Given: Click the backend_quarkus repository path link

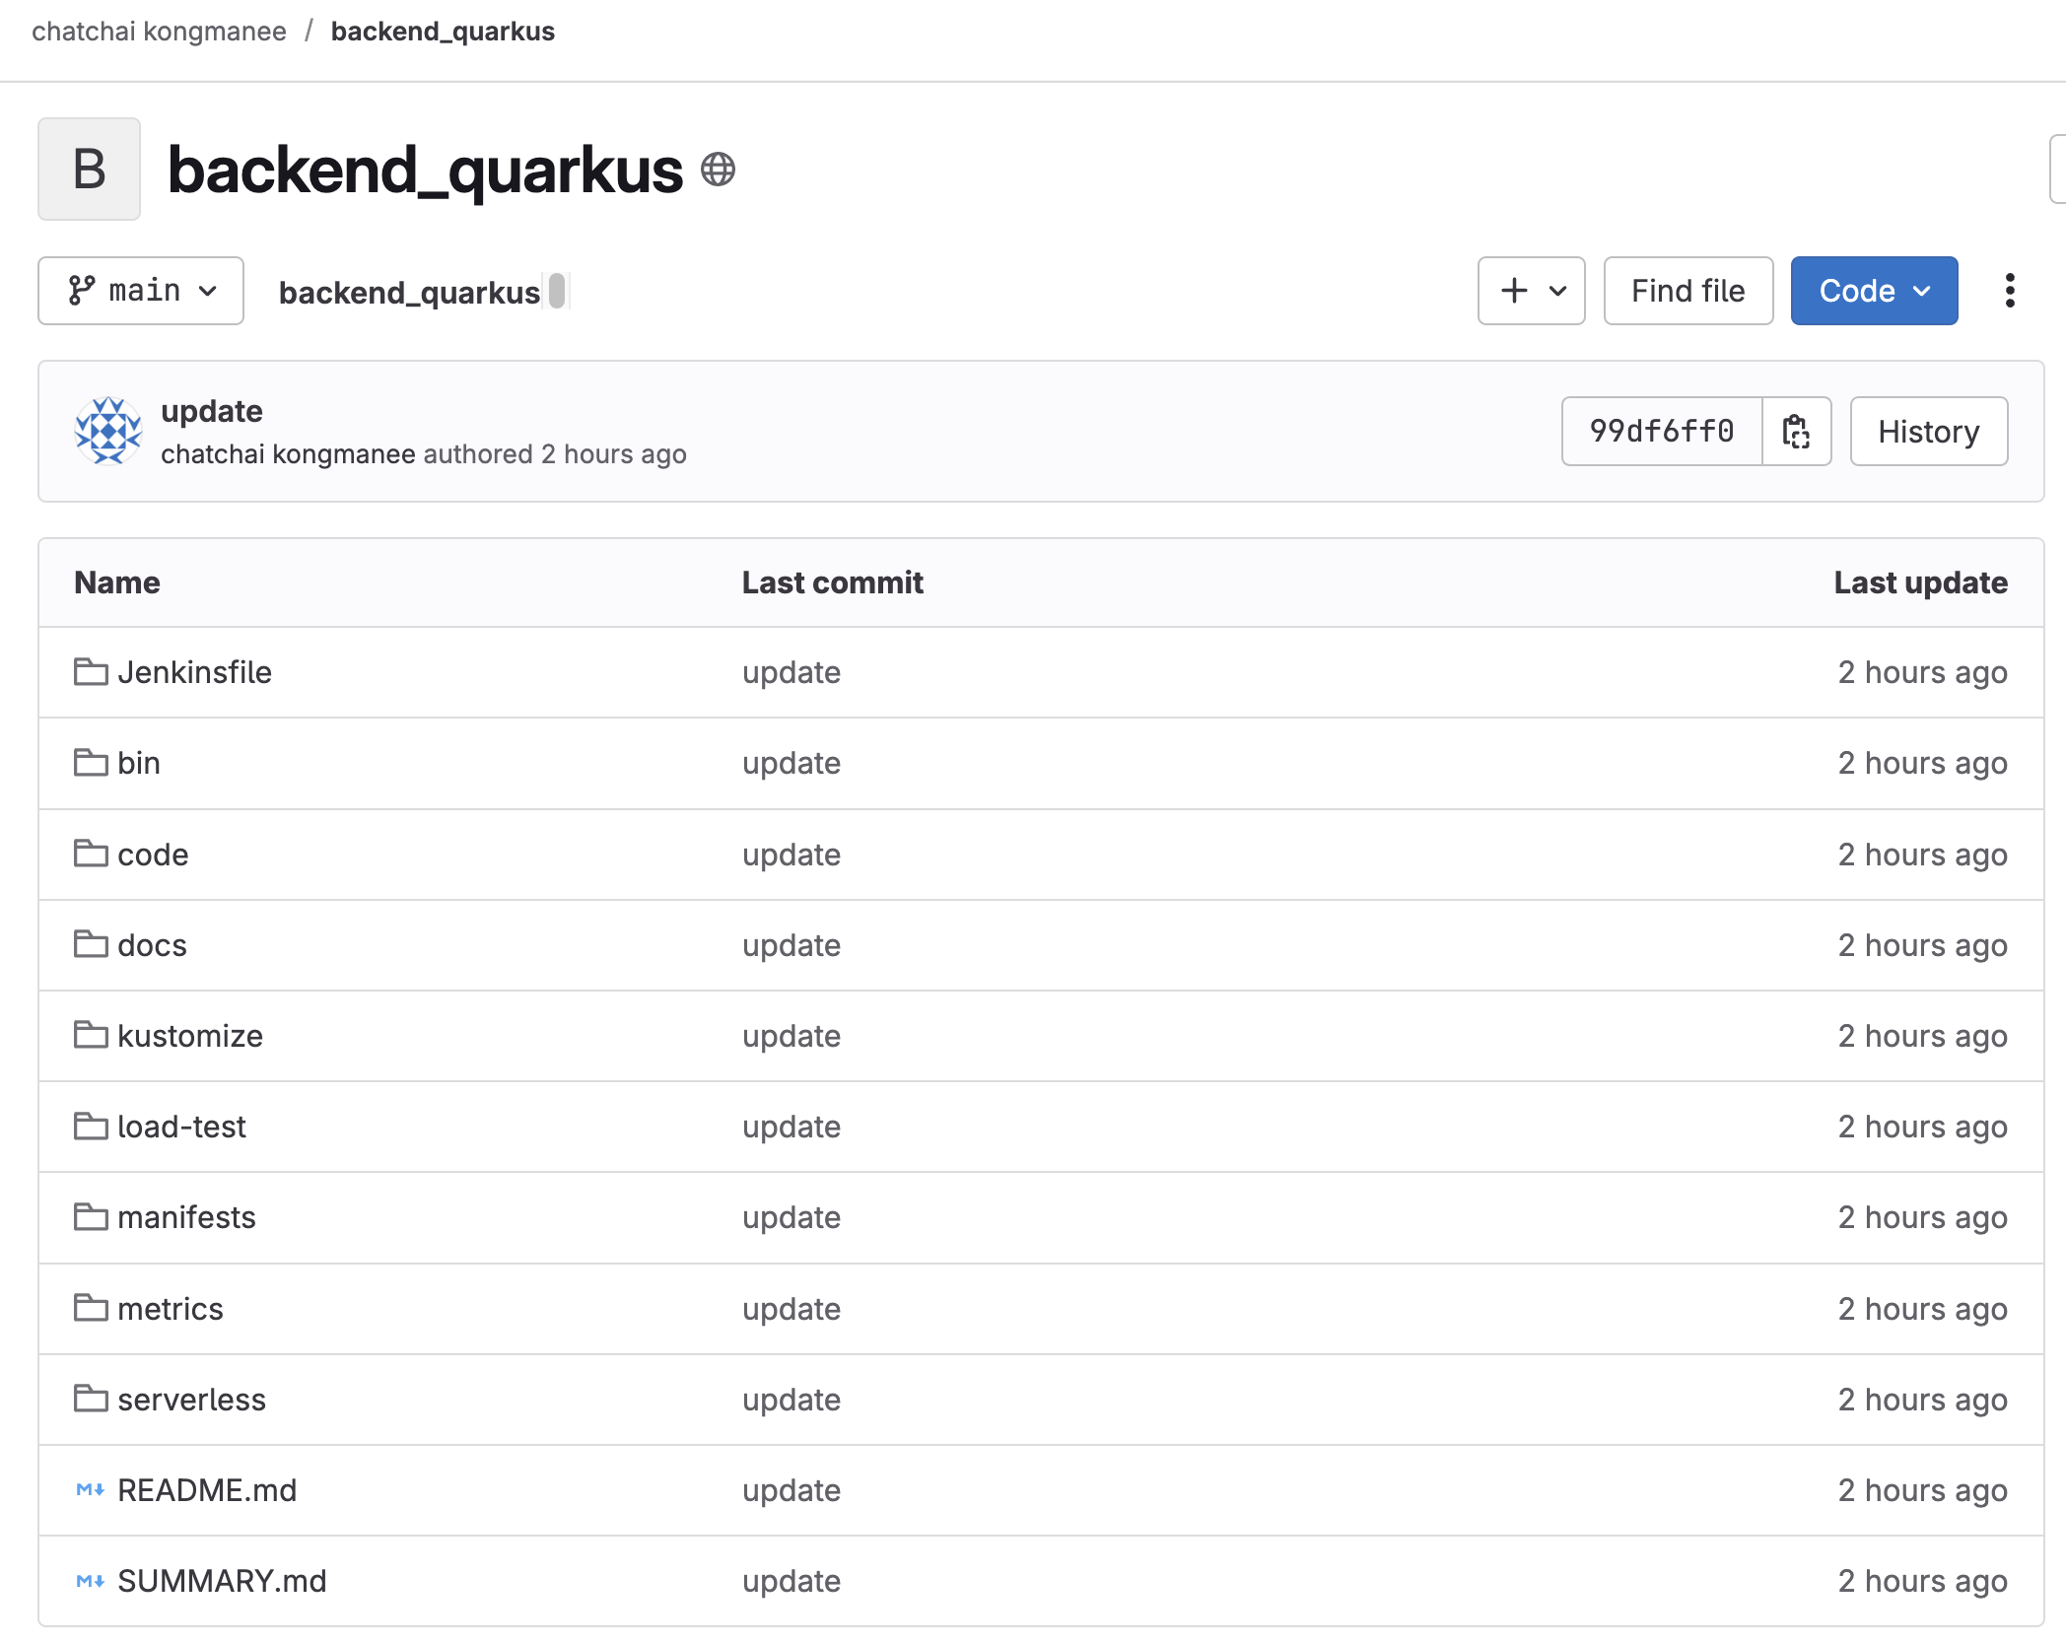Looking at the screenshot, I should (409, 293).
